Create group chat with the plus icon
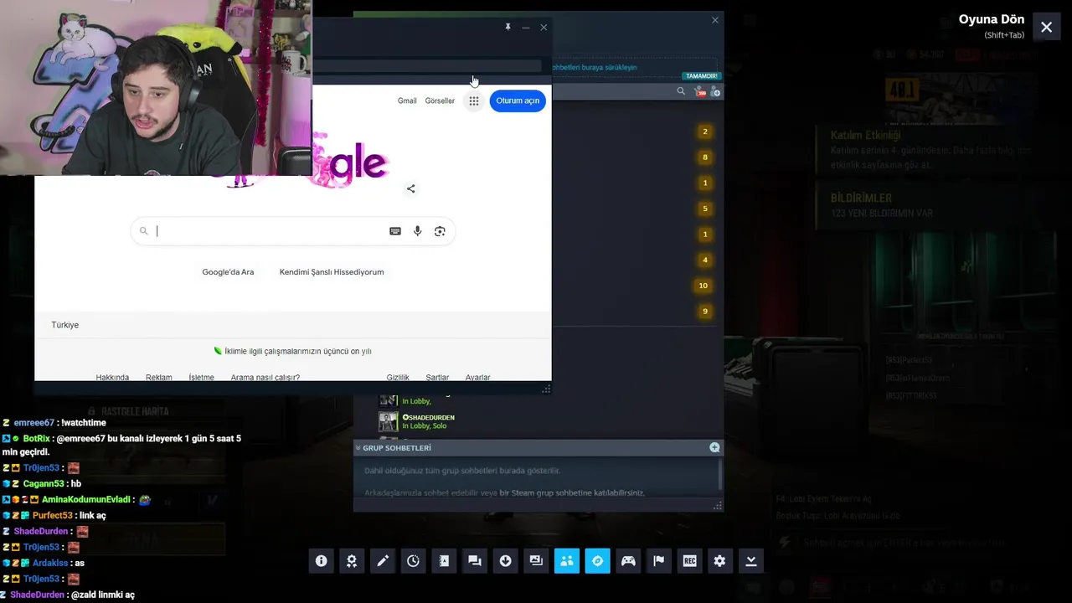This screenshot has height=603, width=1072. pos(714,447)
